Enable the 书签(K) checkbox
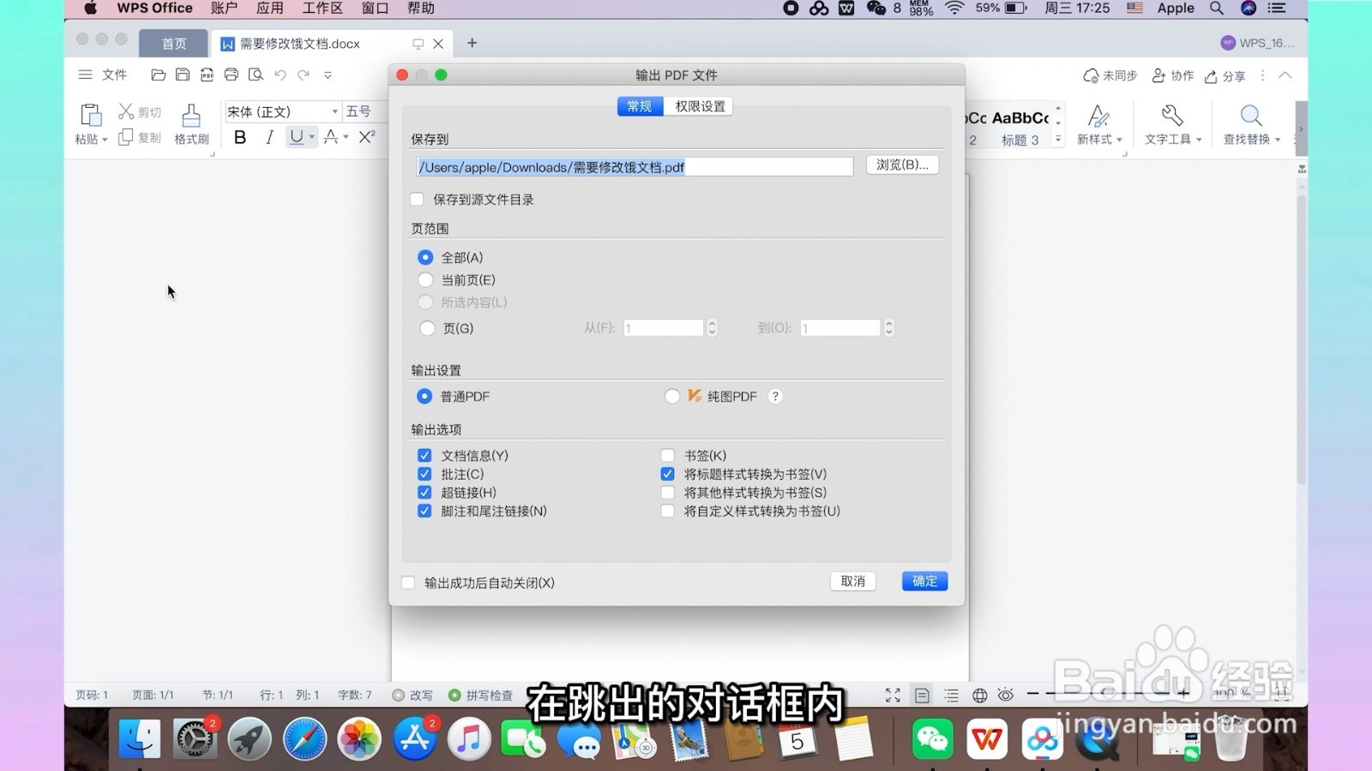 coord(667,455)
